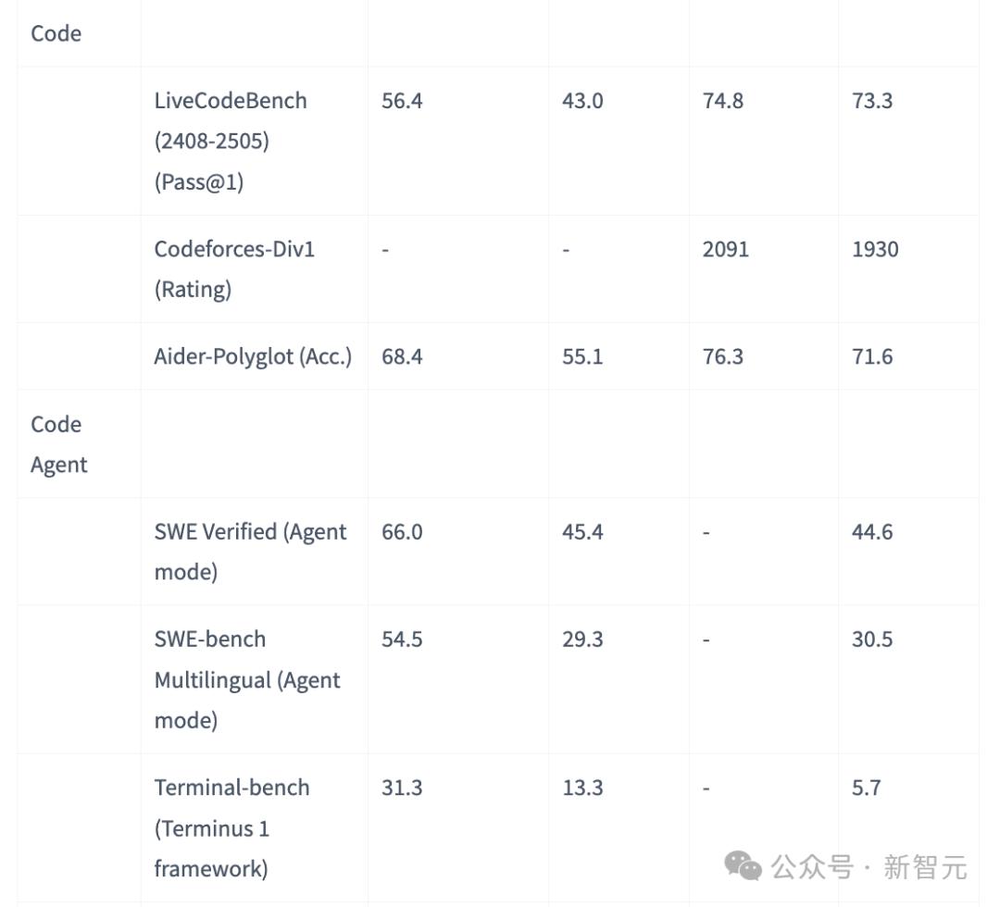Select the 31.3 Terminal-bench score
This screenshot has height=907, width=1000.
click(402, 788)
